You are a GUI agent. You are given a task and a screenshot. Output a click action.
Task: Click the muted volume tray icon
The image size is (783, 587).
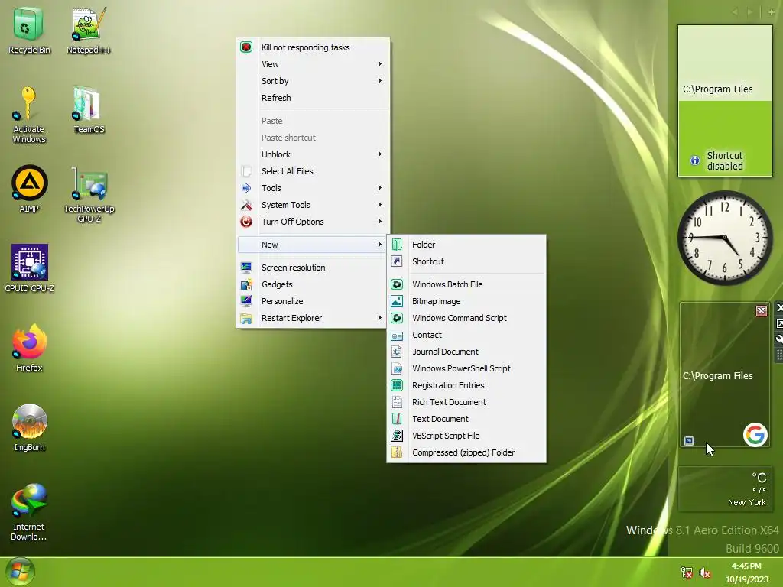pyautogui.click(x=704, y=572)
